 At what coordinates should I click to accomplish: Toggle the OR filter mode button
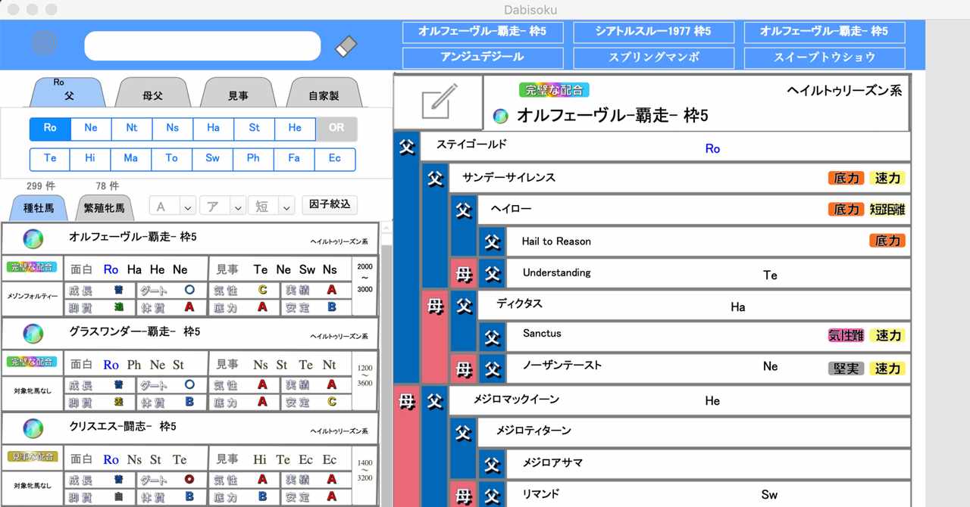(x=336, y=129)
